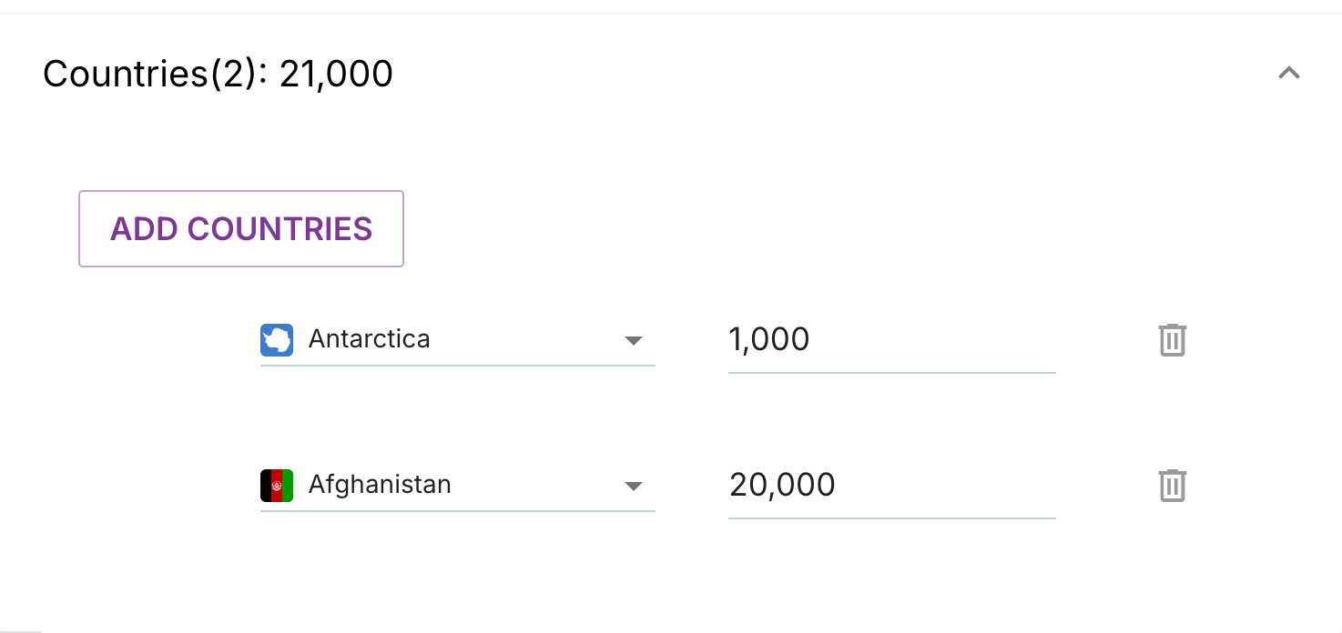Image resolution: width=1342 pixels, height=633 pixels.
Task: Edit the Antarctica value input
Action: (x=891, y=340)
